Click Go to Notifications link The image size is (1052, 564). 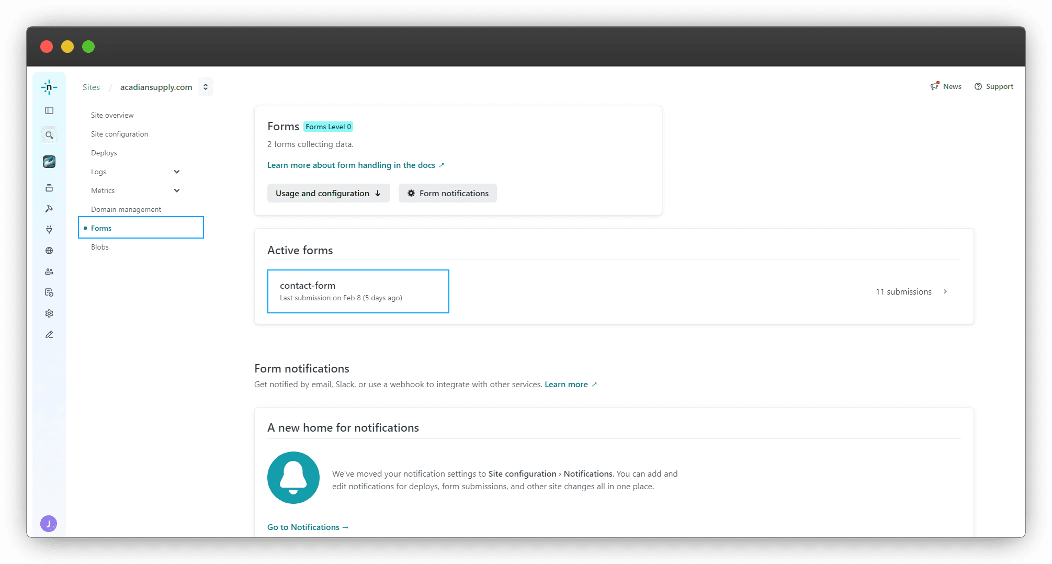tap(308, 527)
